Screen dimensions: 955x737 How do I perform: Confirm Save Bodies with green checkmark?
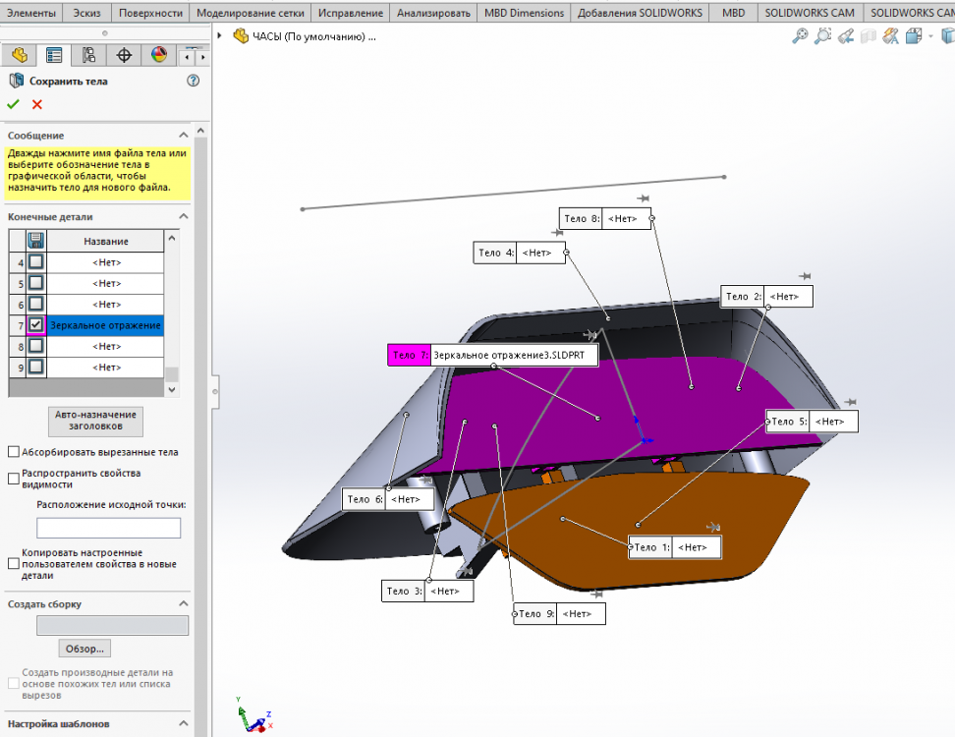point(14,104)
